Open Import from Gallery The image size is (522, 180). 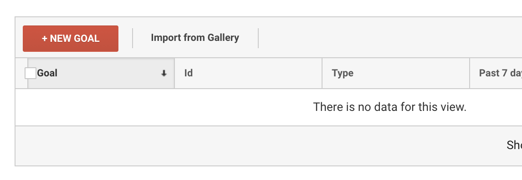pos(195,38)
